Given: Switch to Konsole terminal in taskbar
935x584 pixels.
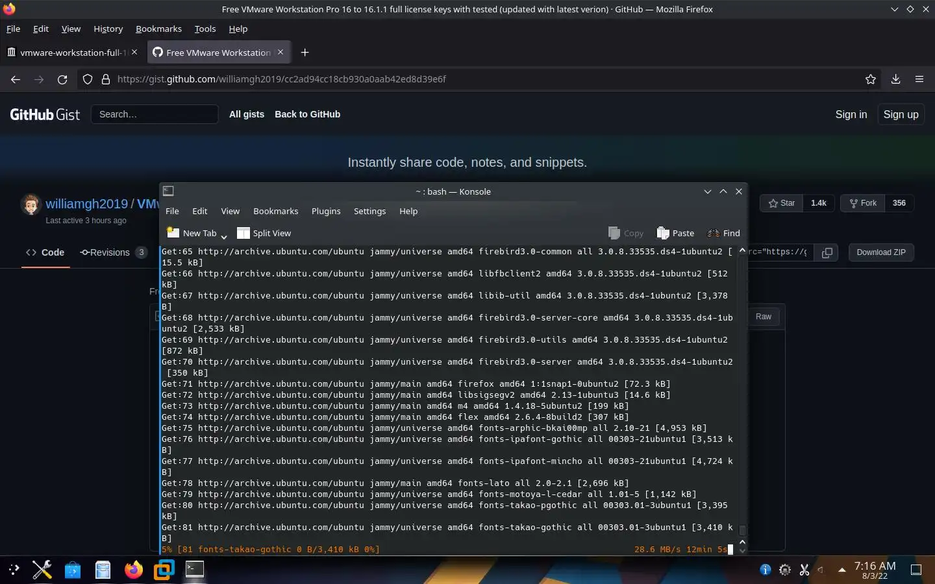Looking at the screenshot, I should pos(195,570).
